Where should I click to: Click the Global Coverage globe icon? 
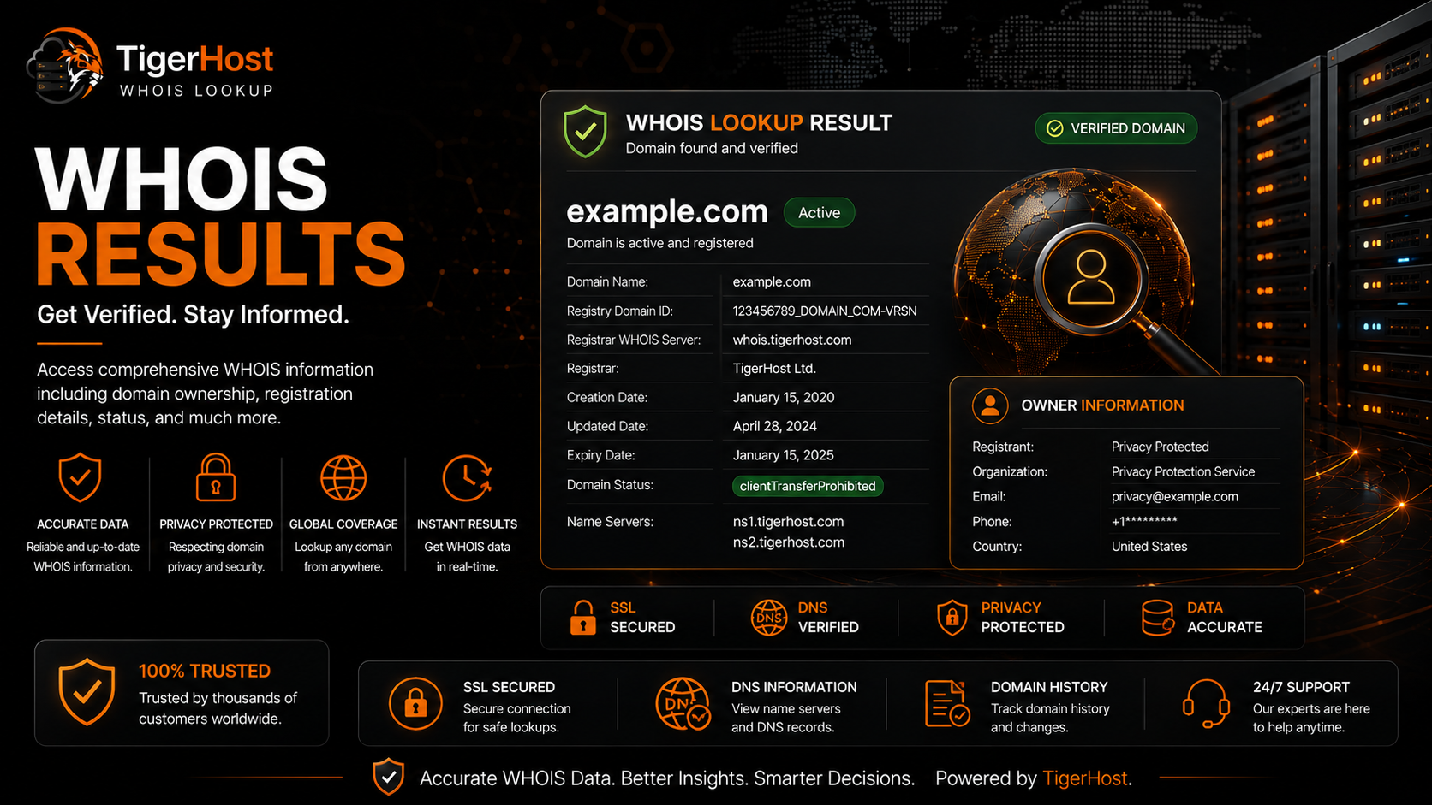pyautogui.click(x=343, y=477)
